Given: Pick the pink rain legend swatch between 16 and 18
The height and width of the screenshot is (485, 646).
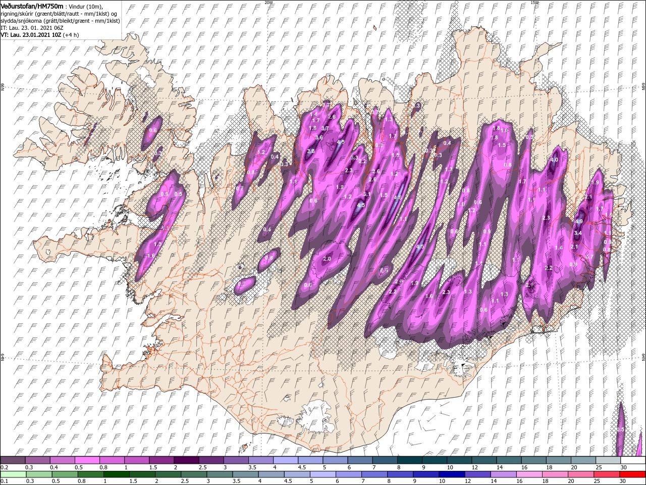Looking at the screenshot, I should pyautogui.click(x=529, y=474).
